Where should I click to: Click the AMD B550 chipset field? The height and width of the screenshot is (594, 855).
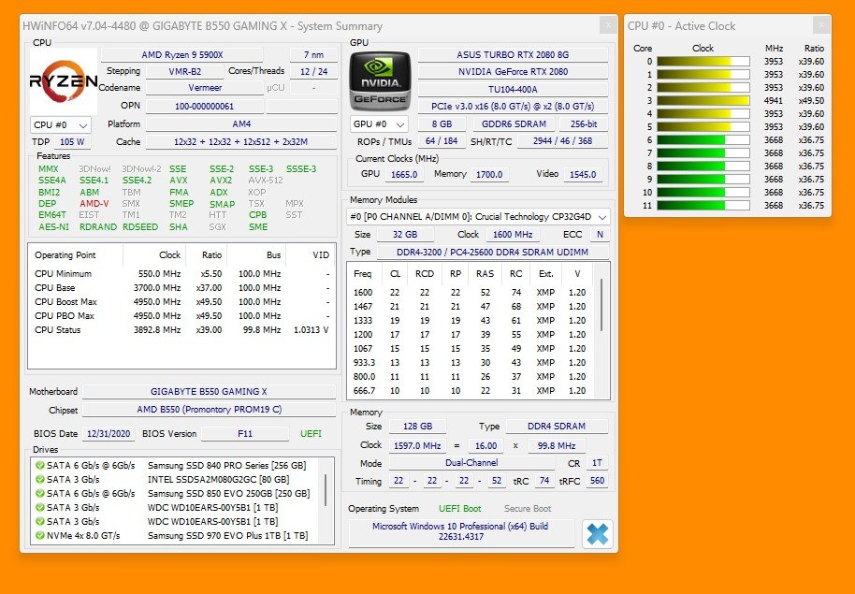(209, 409)
